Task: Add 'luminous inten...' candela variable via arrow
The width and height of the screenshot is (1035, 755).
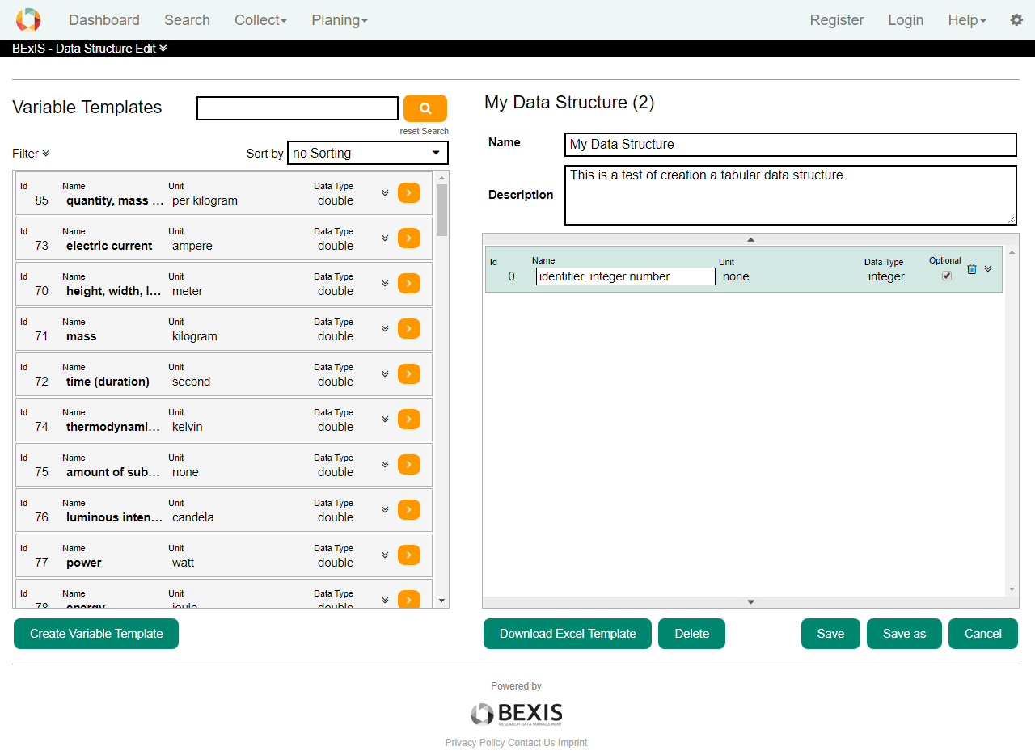Action: [409, 509]
